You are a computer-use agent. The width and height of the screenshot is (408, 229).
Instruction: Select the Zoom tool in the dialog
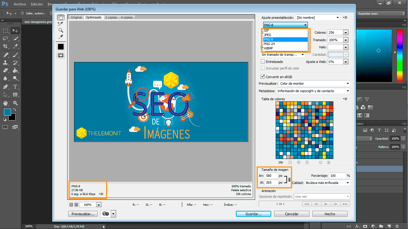click(61, 30)
